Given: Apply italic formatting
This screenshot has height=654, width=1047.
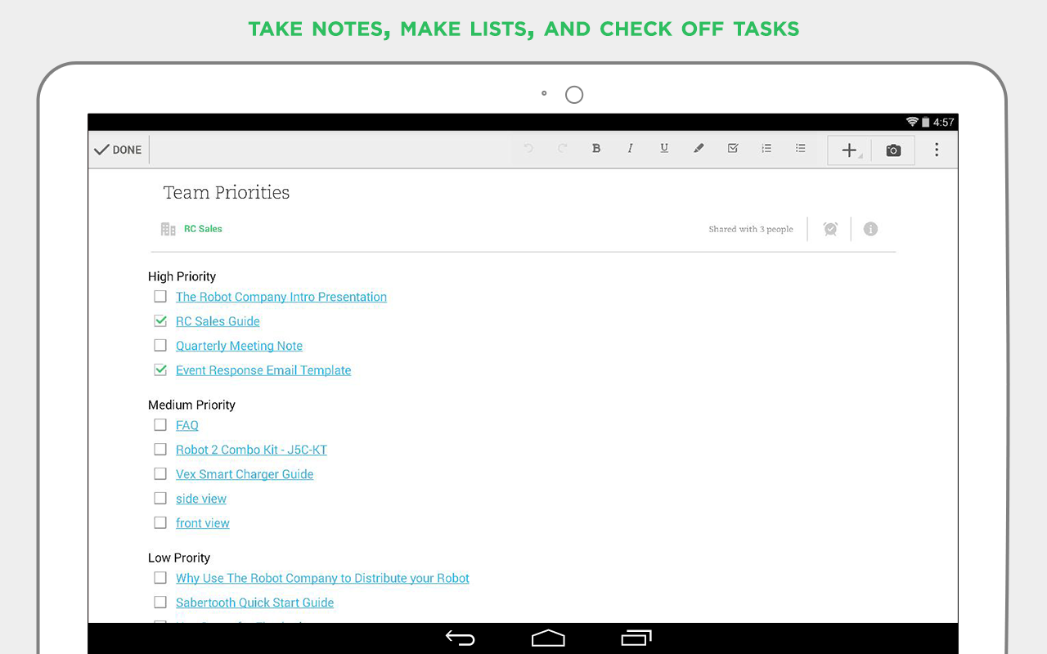Looking at the screenshot, I should coord(630,149).
